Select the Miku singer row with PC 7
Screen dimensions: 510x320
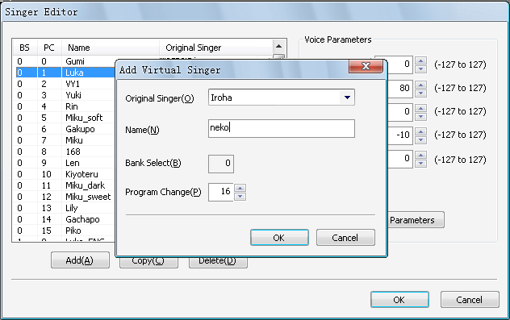coord(65,140)
